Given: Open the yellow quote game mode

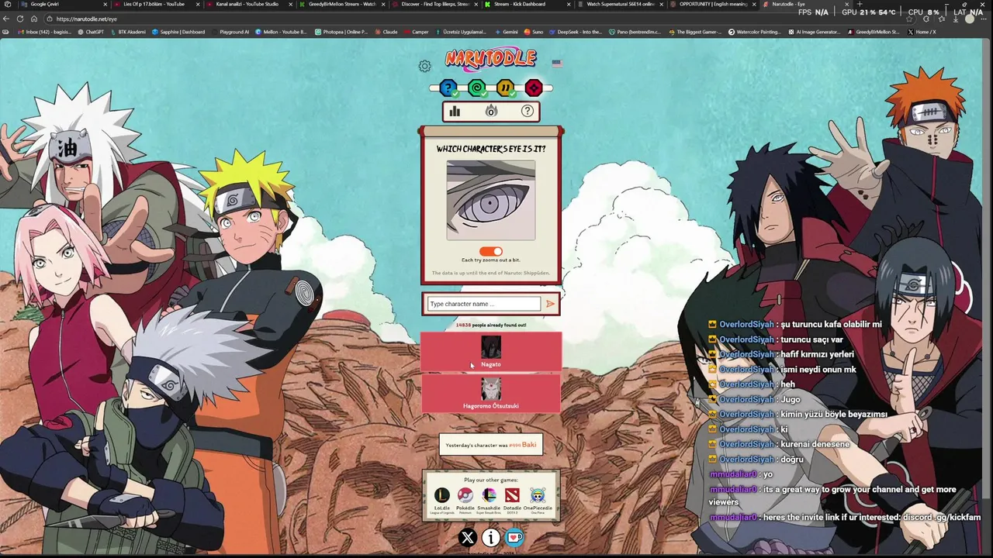Looking at the screenshot, I should coord(505,88).
